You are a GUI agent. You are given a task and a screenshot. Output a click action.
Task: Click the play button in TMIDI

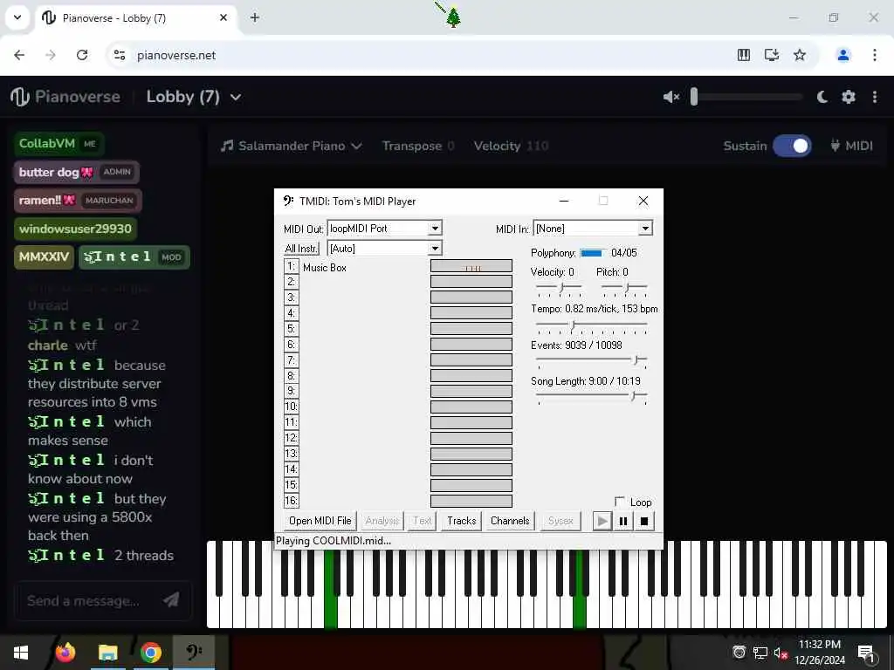tap(602, 521)
